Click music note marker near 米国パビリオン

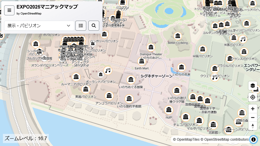243,39
